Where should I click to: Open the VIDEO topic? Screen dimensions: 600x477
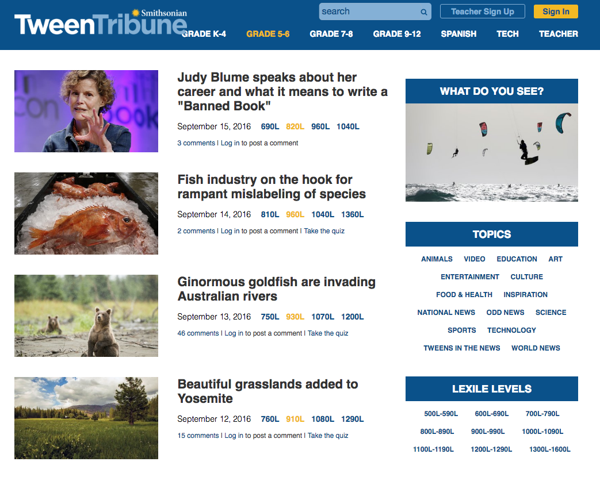[x=475, y=259]
